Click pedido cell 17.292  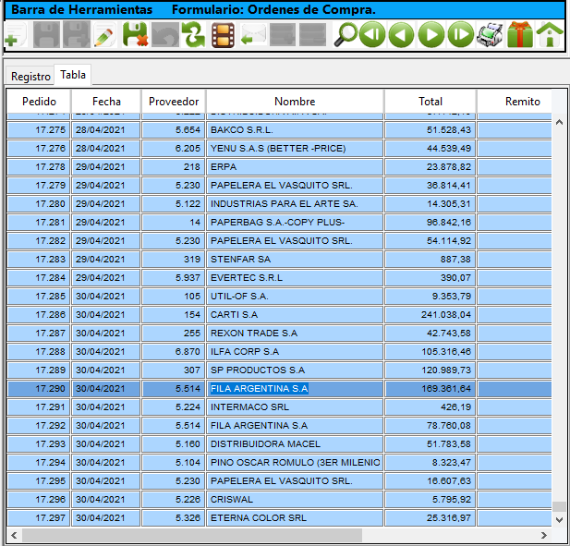pos(39,425)
